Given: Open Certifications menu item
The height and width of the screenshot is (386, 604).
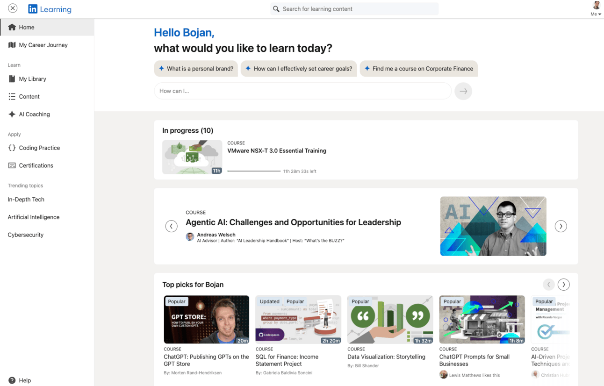Looking at the screenshot, I should tap(47, 166).
